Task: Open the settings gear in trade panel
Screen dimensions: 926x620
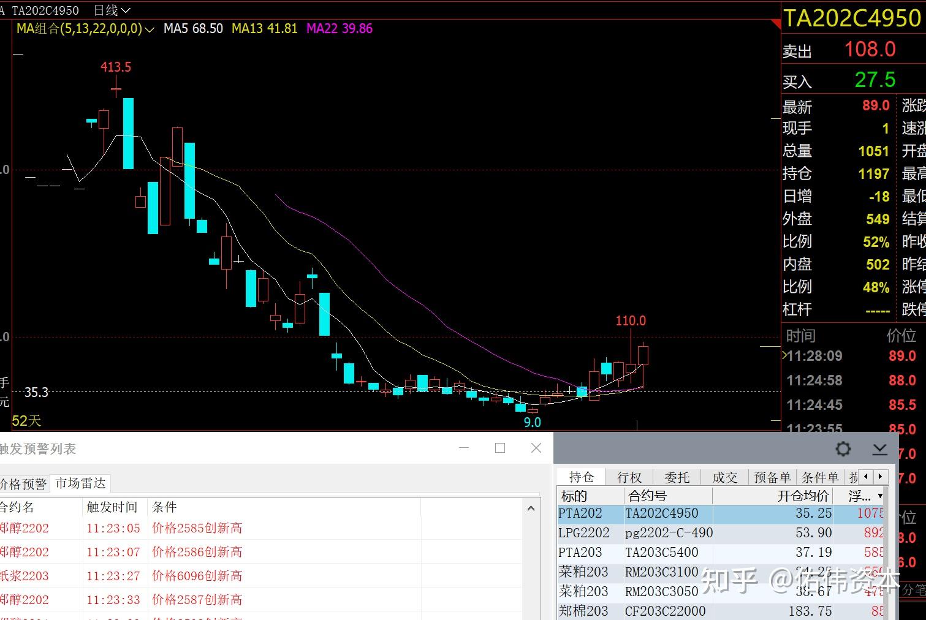Action: [843, 449]
